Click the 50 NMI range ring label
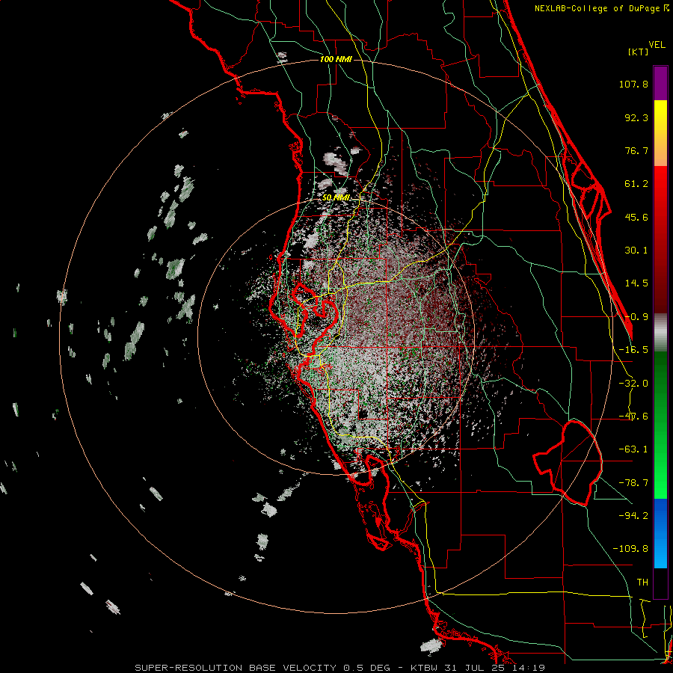Screen dimensions: 673x673 coord(336,198)
